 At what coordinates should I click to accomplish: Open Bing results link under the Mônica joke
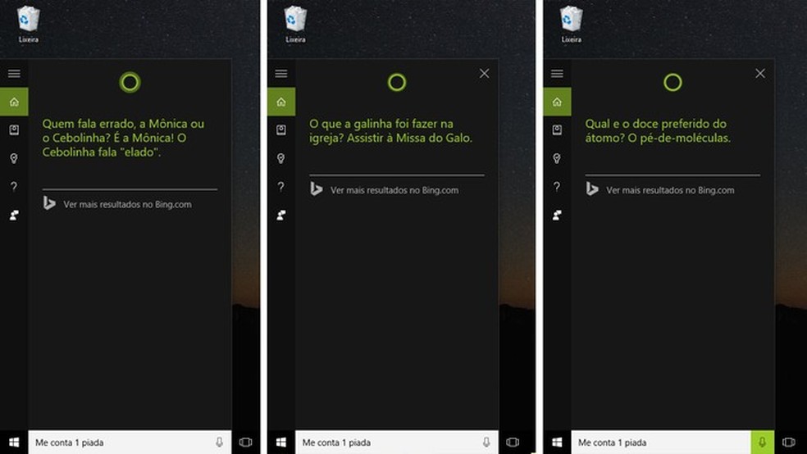click(x=117, y=204)
